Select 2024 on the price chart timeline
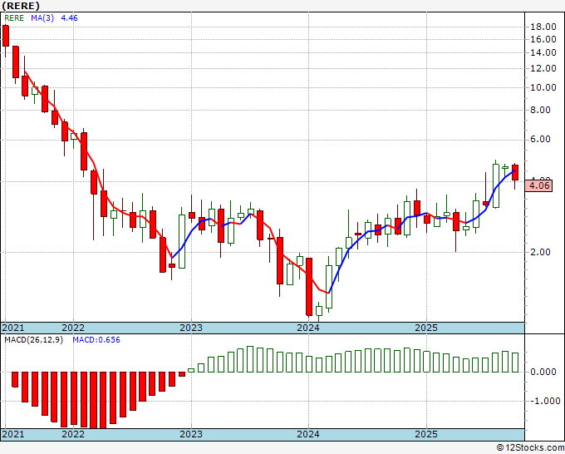Image resolution: width=565 pixels, height=454 pixels. tap(308, 328)
